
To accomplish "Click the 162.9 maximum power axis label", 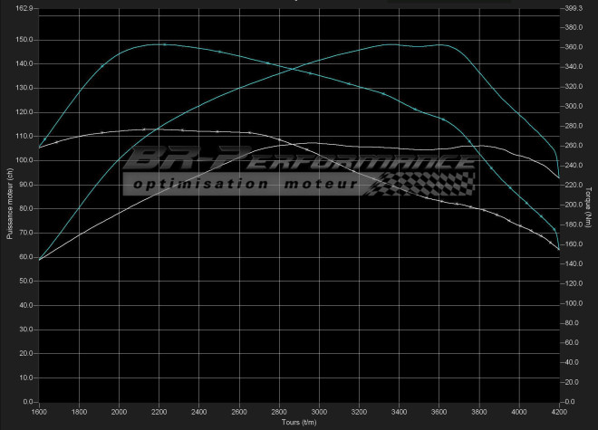I will [x=24, y=9].
